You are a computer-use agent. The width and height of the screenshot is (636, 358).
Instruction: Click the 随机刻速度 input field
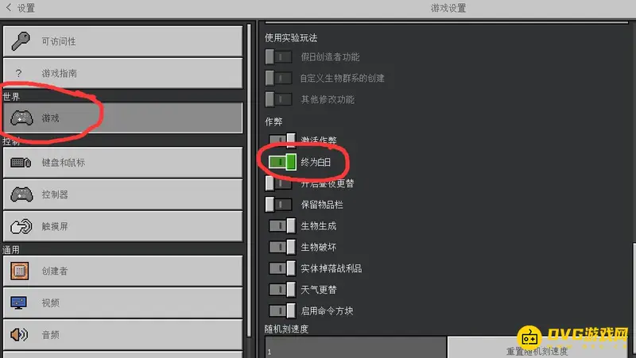pyautogui.click(x=355, y=348)
